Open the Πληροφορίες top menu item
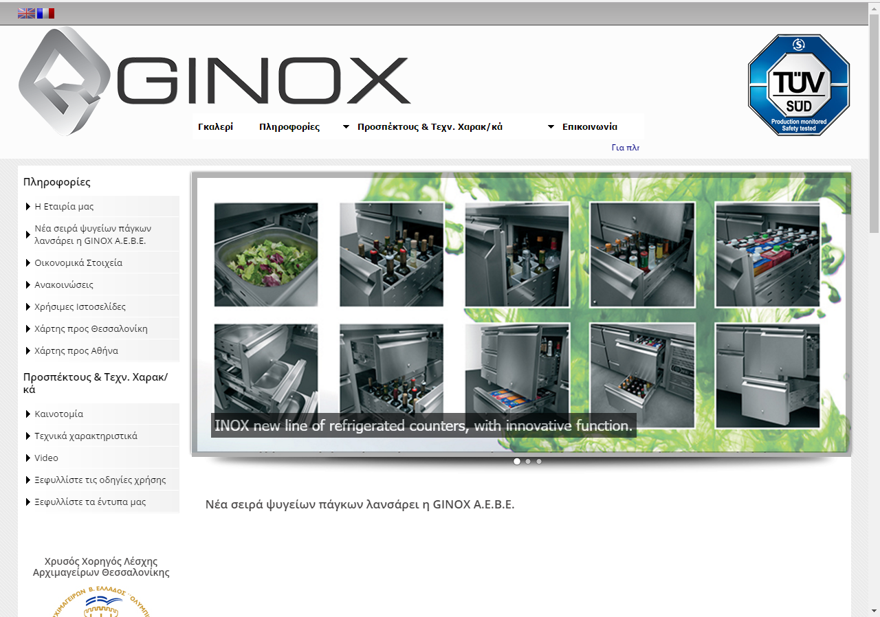The width and height of the screenshot is (880, 617). pyautogui.click(x=289, y=127)
